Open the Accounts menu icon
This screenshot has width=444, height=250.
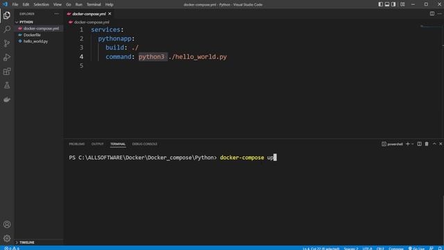coord(7,224)
